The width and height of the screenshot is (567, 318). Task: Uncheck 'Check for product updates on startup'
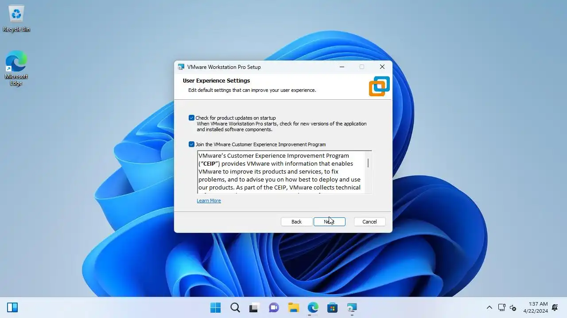click(191, 118)
